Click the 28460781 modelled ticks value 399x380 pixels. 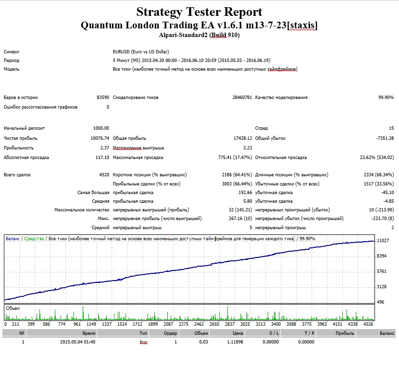coord(242,98)
